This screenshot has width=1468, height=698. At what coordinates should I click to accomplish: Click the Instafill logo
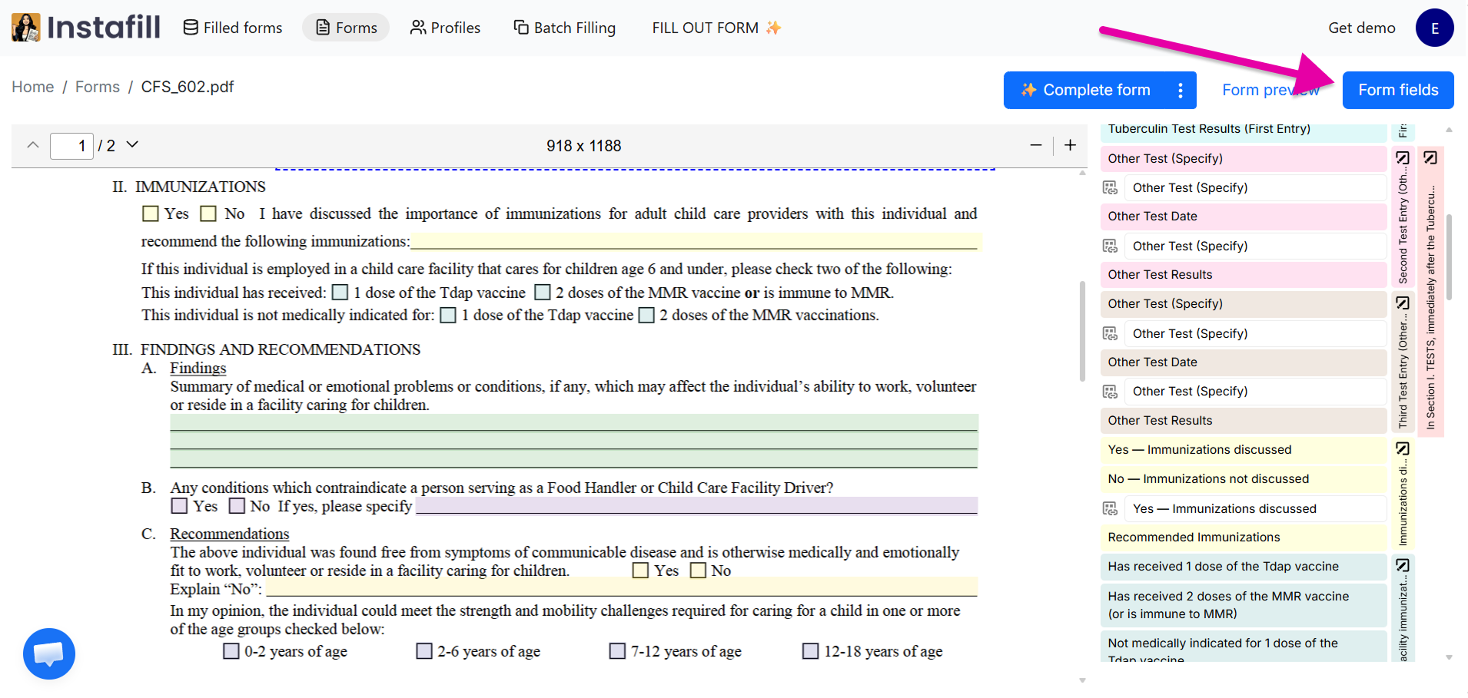(86, 28)
